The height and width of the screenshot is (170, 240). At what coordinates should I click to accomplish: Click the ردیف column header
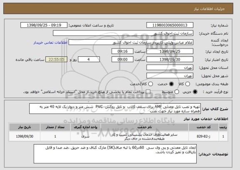(x=223, y=127)
